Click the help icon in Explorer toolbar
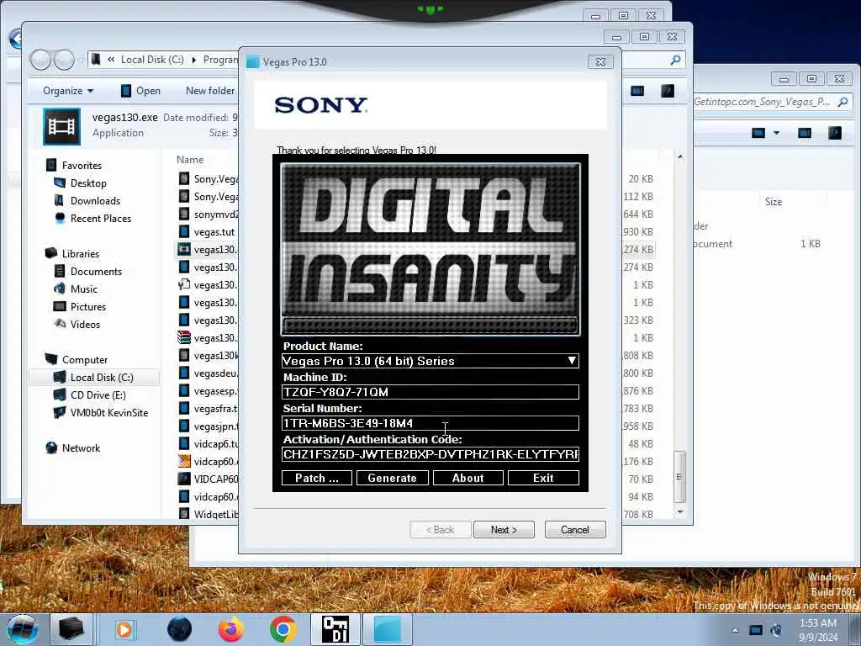The height and width of the screenshot is (646, 861). coord(667,91)
